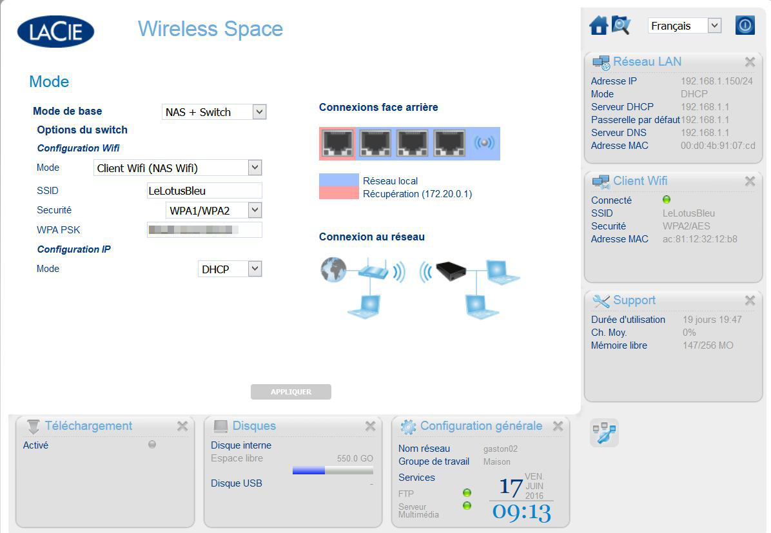
Task: Click the LaCie logo
Action: tap(55, 32)
